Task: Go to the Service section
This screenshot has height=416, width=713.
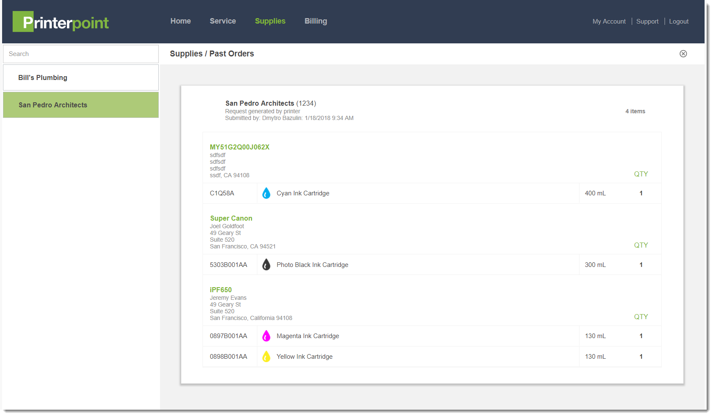Action: (x=222, y=21)
